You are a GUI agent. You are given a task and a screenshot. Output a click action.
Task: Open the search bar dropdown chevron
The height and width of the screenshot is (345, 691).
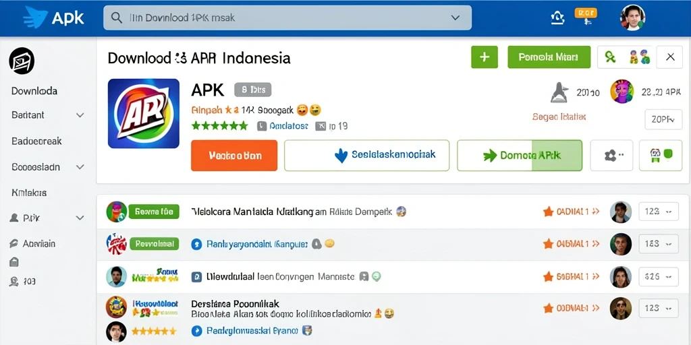coord(455,18)
